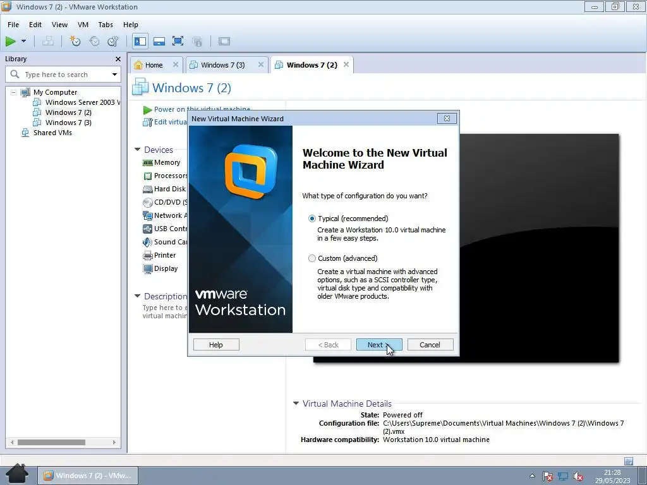This screenshot has width=647, height=485.
Task: Click the Action Center flag tray icon
Action: tap(548, 476)
